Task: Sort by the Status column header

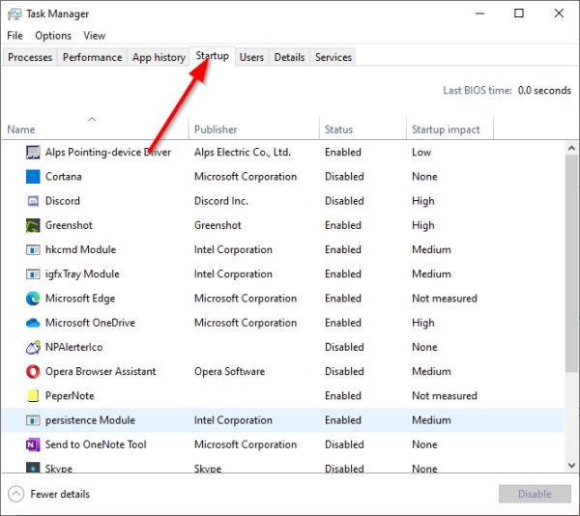Action: (362, 127)
